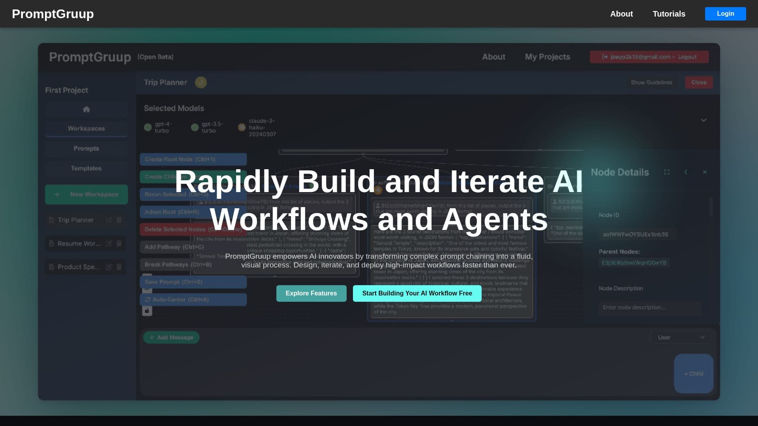Image resolution: width=758 pixels, height=426 pixels.
Task: Click trash icon next to Resume Wor...
Action: 119,244
